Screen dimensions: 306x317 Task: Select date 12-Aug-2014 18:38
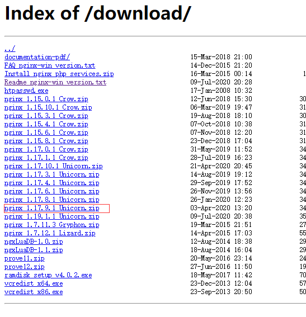pyautogui.click(x=222, y=242)
